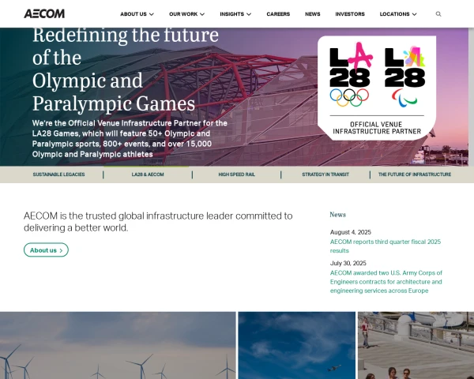Click the AECOM logo in the header

coord(44,13)
